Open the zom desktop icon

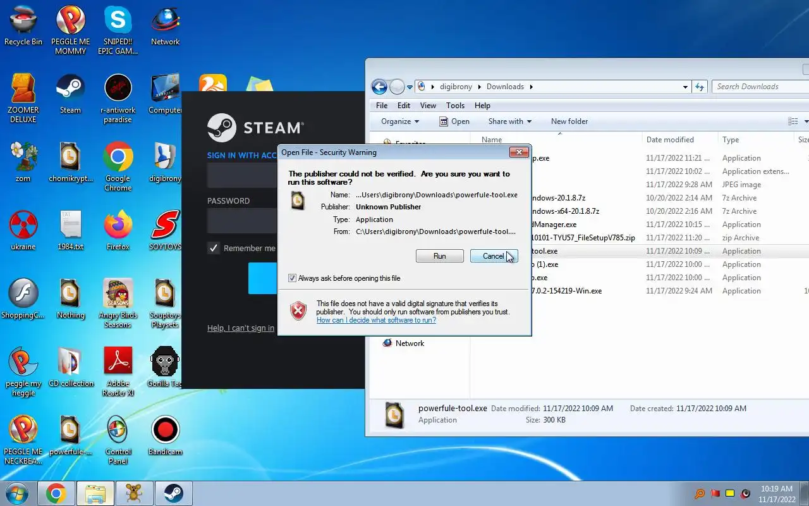click(23, 162)
